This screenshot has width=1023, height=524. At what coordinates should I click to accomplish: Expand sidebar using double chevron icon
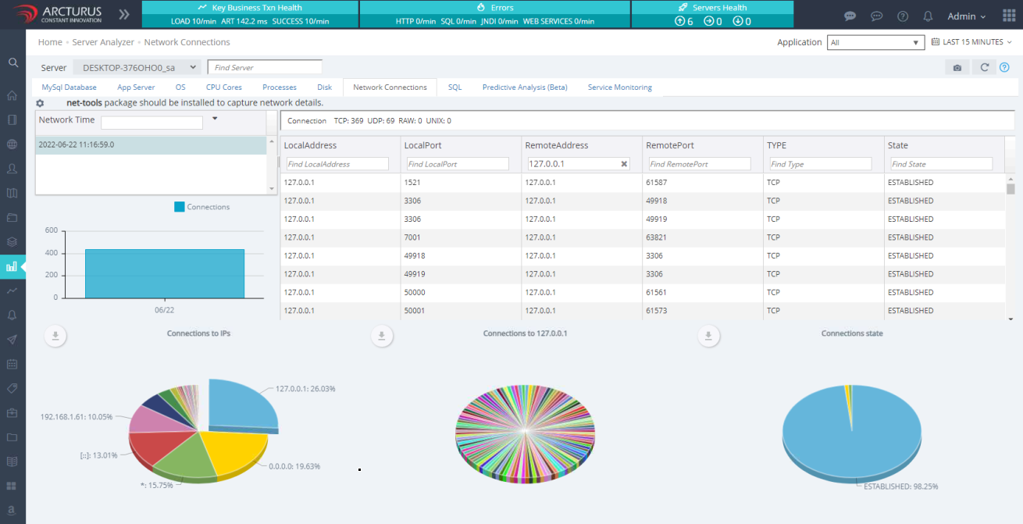click(125, 15)
